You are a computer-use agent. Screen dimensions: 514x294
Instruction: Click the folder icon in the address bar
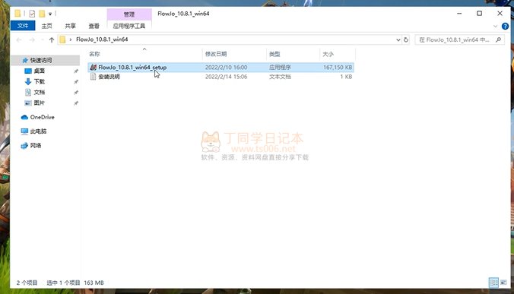tap(62, 40)
